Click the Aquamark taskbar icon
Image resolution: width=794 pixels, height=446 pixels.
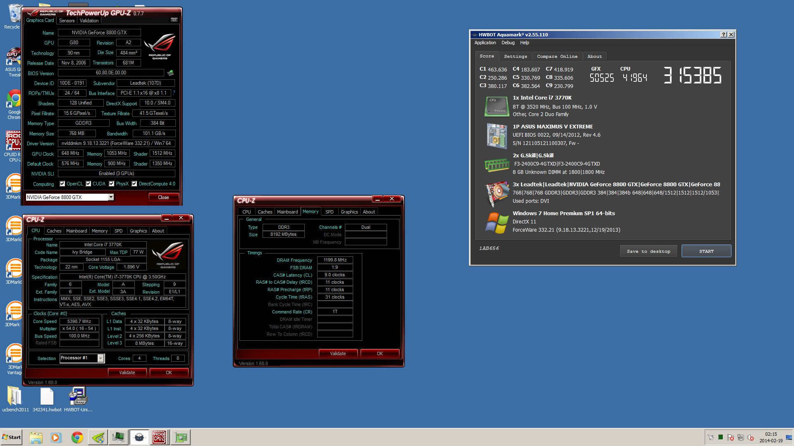[x=139, y=437]
